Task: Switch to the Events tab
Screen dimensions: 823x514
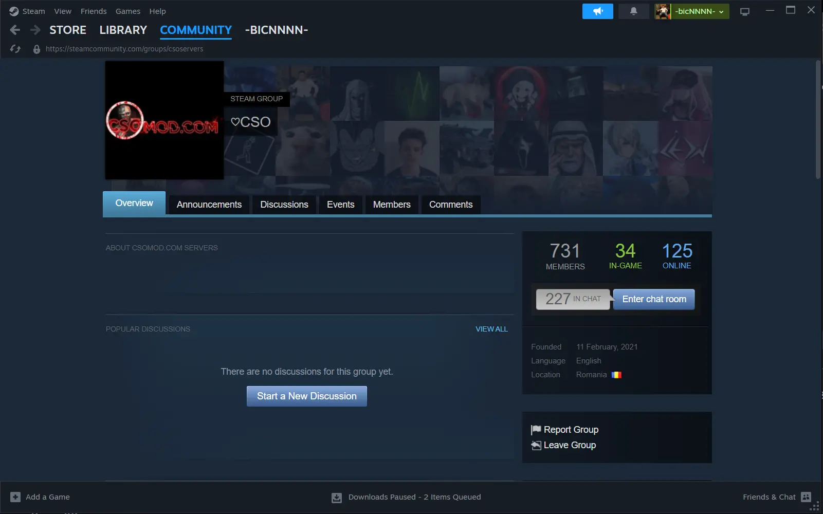Action: [341, 205]
